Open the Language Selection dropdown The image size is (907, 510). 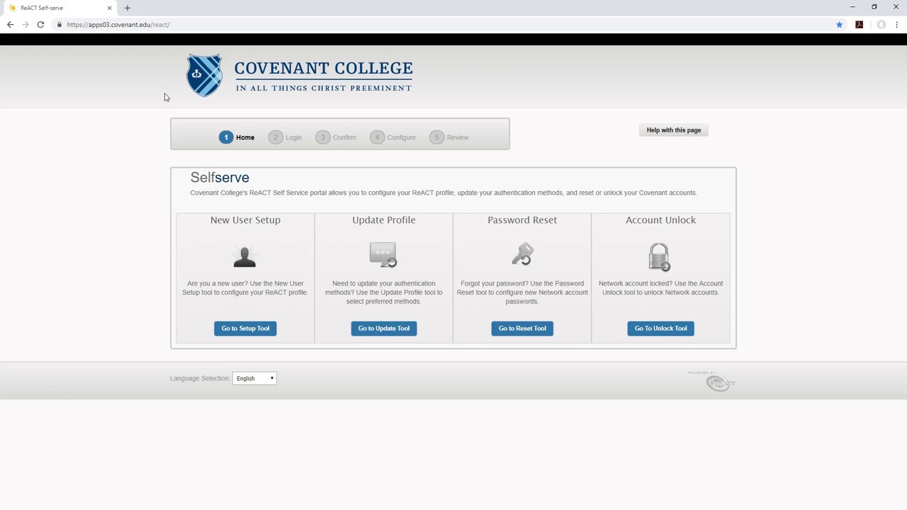(254, 378)
